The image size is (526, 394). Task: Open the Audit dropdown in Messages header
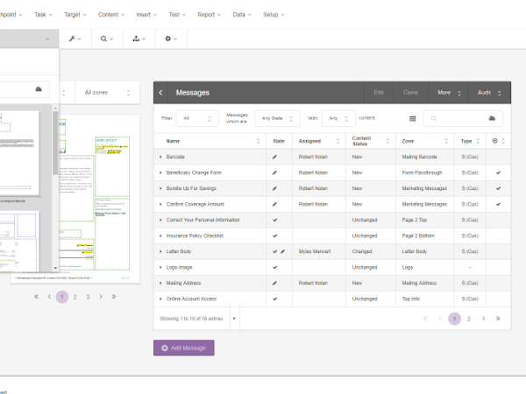click(489, 93)
